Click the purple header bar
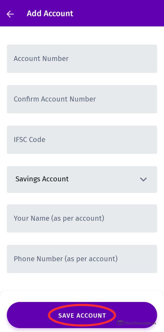Viewport: 164px width, 332px height. pos(117,13)
